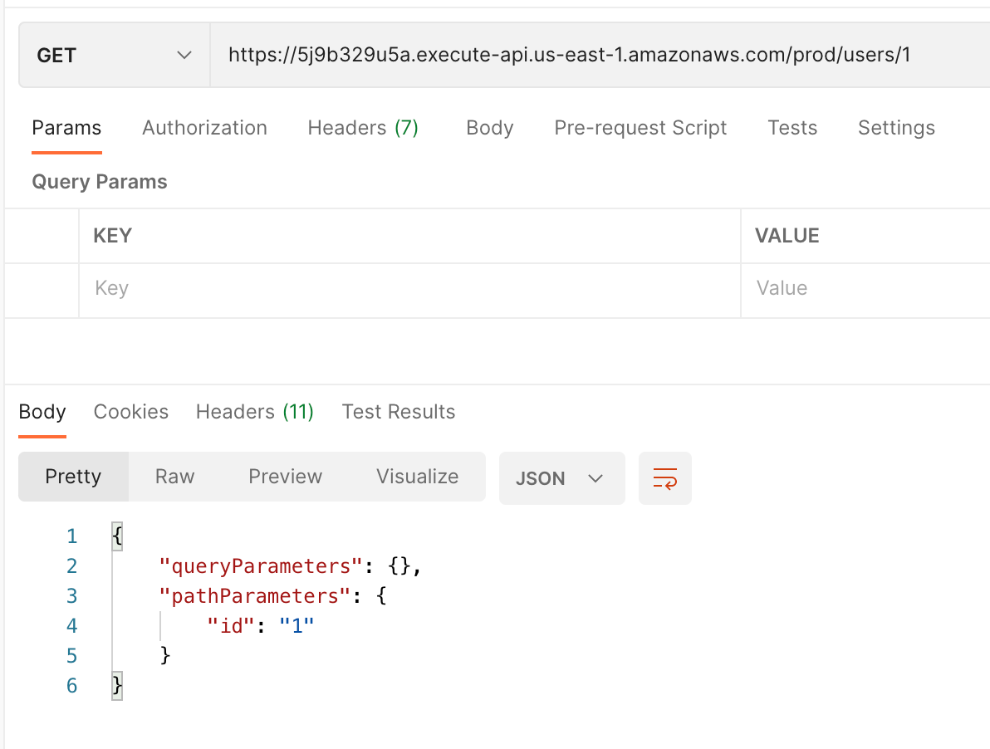View the request Headers (7) tab
Image resolution: width=990 pixels, height=749 pixels.
362,128
